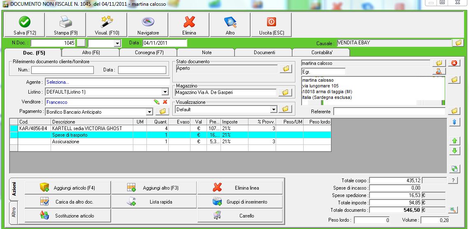Open the Navigatore compass tool

(148, 25)
